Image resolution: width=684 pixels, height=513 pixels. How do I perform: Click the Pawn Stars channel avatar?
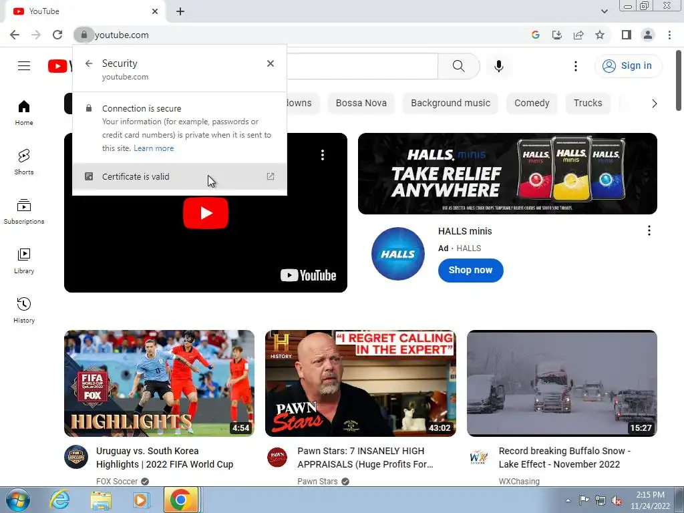pyautogui.click(x=277, y=457)
